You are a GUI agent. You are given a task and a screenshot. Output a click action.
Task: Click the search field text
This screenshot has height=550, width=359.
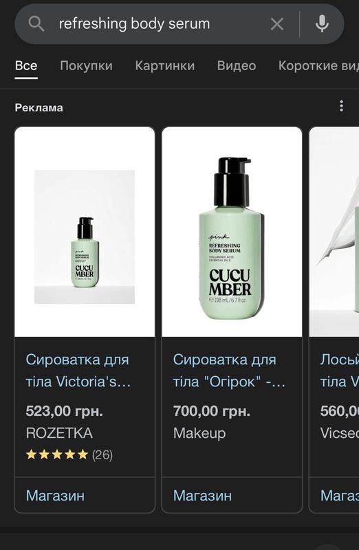click(134, 24)
